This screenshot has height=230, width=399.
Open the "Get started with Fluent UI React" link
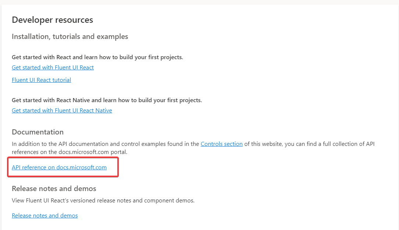[x=53, y=67]
